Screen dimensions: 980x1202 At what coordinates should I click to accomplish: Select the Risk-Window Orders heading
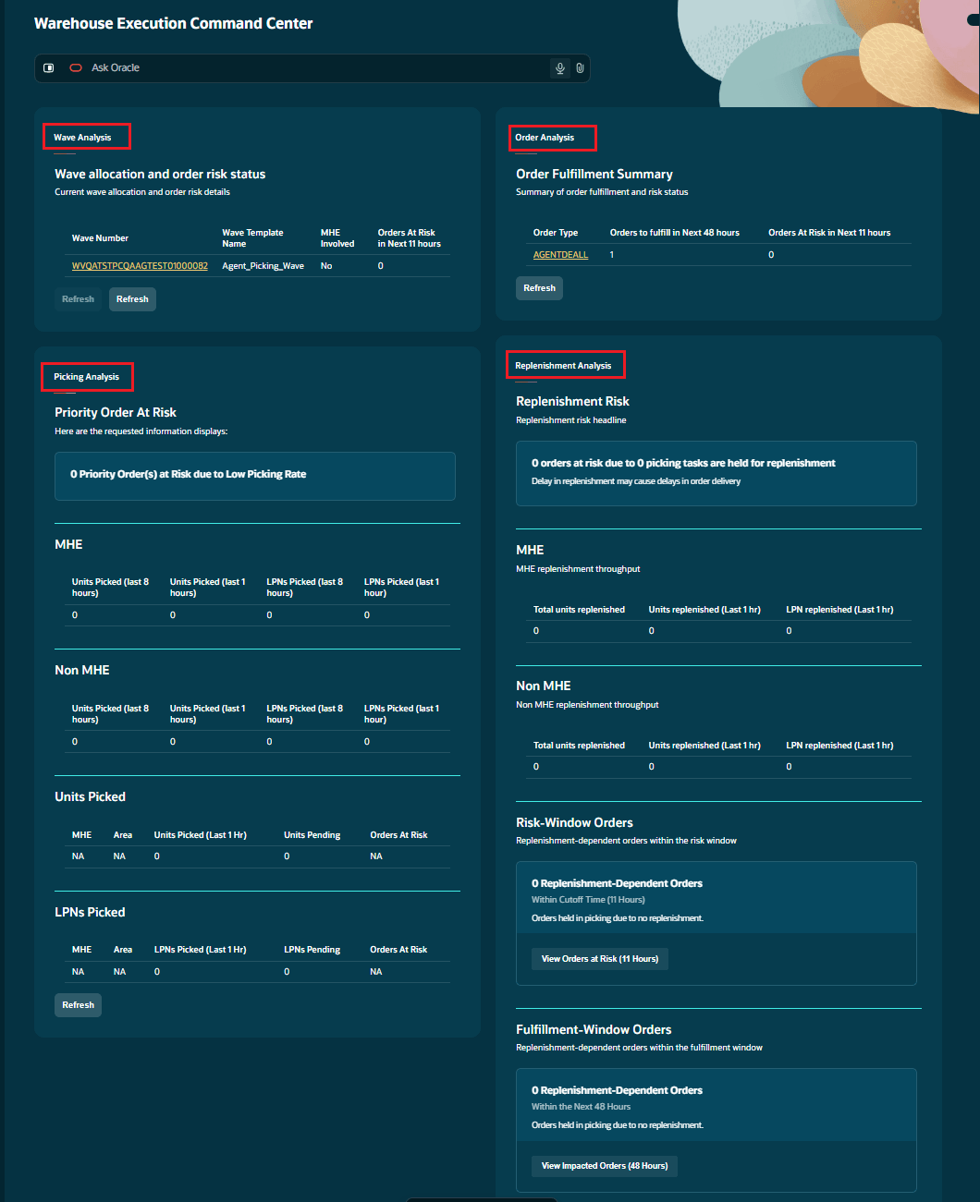pos(575,822)
